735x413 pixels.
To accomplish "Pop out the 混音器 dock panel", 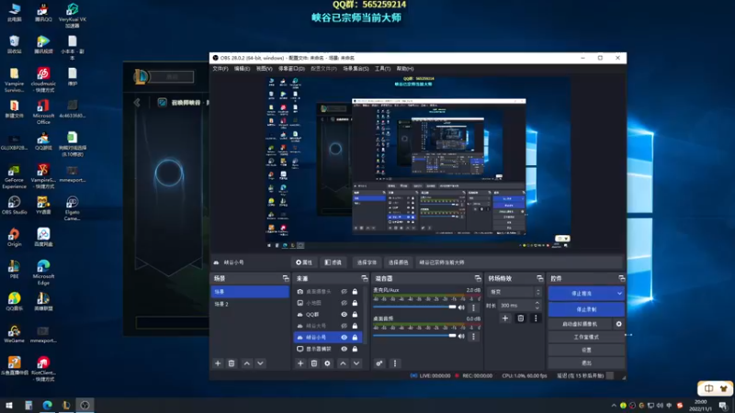I will pos(478,279).
